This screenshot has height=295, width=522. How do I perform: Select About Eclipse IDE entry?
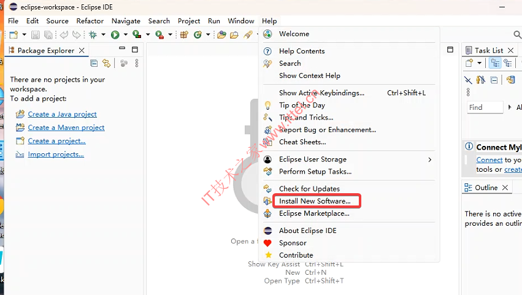(349, 231)
